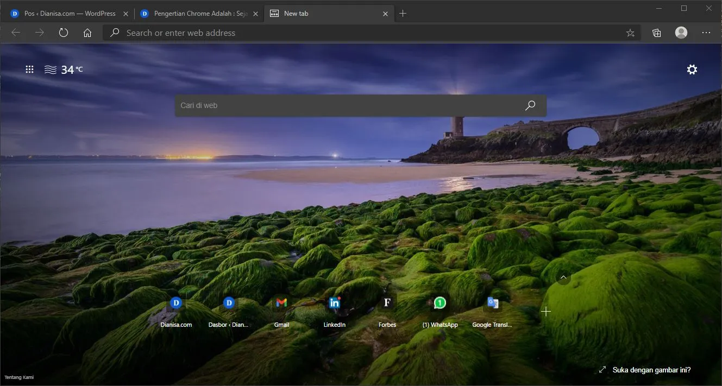Image resolution: width=722 pixels, height=386 pixels.
Task: Open the Tentang Kami link
Action: (20, 377)
